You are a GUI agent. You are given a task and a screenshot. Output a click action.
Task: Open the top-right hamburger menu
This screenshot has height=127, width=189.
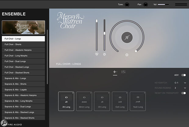tap(181, 5)
